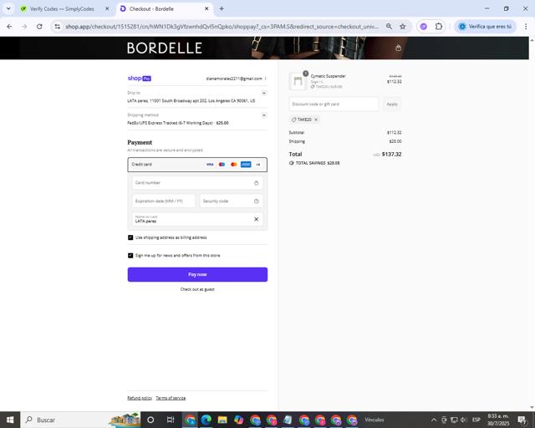Open Task View on the taskbar
The image size is (535, 428).
[171, 420]
